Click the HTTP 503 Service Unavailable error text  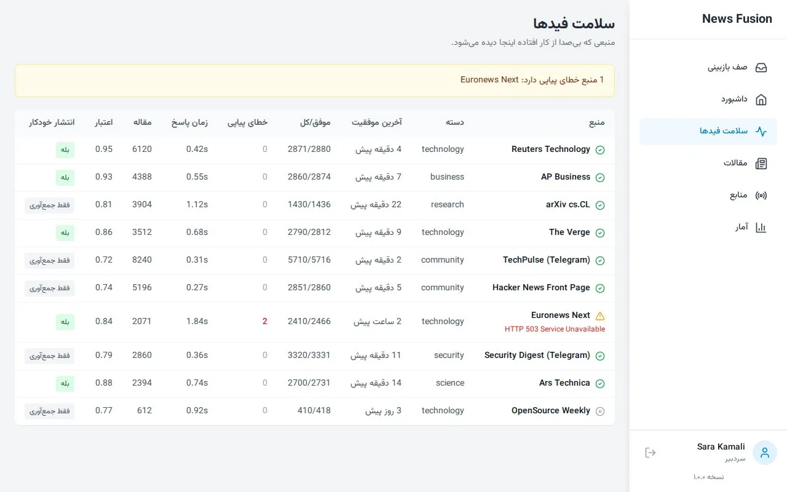click(555, 329)
